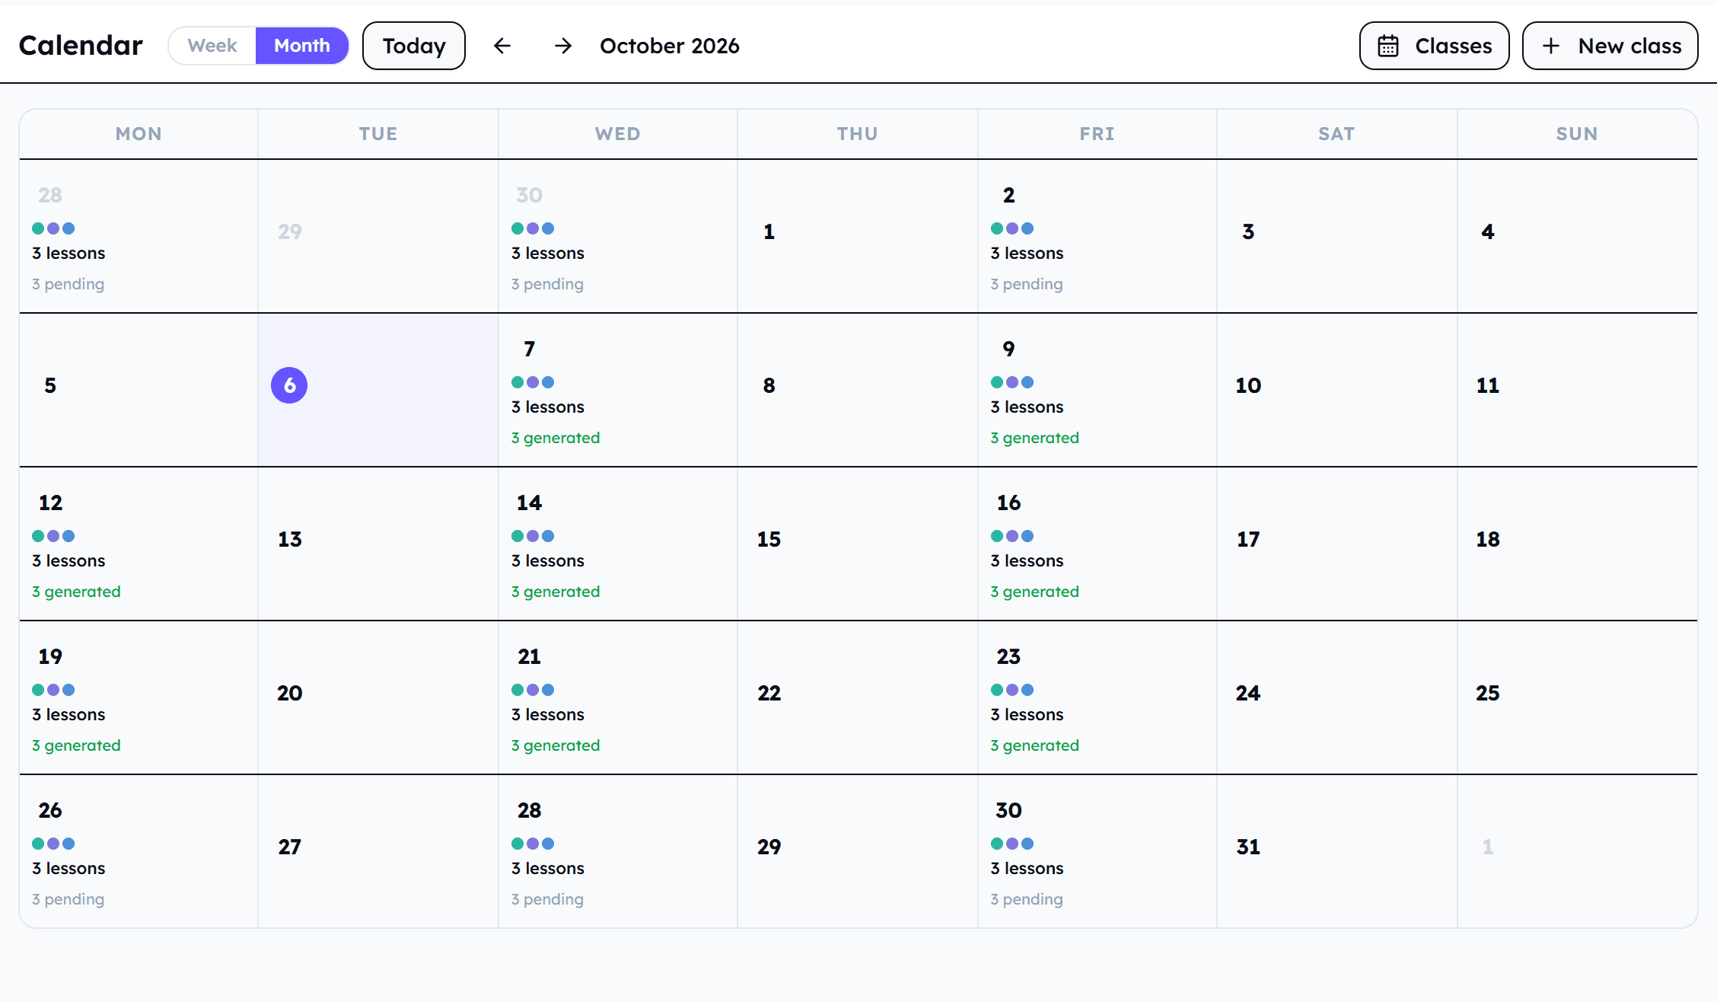1717x1002 pixels.
Task: Click '3 generated' under October 21
Action: pyautogui.click(x=556, y=745)
